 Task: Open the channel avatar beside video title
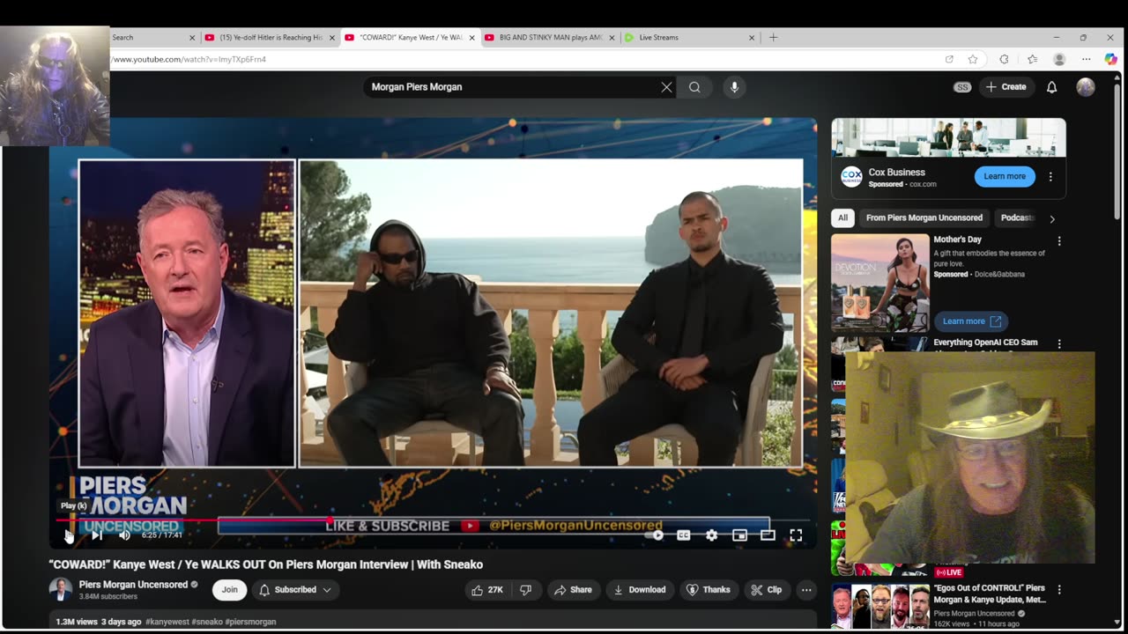pyautogui.click(x=61, y=590)
